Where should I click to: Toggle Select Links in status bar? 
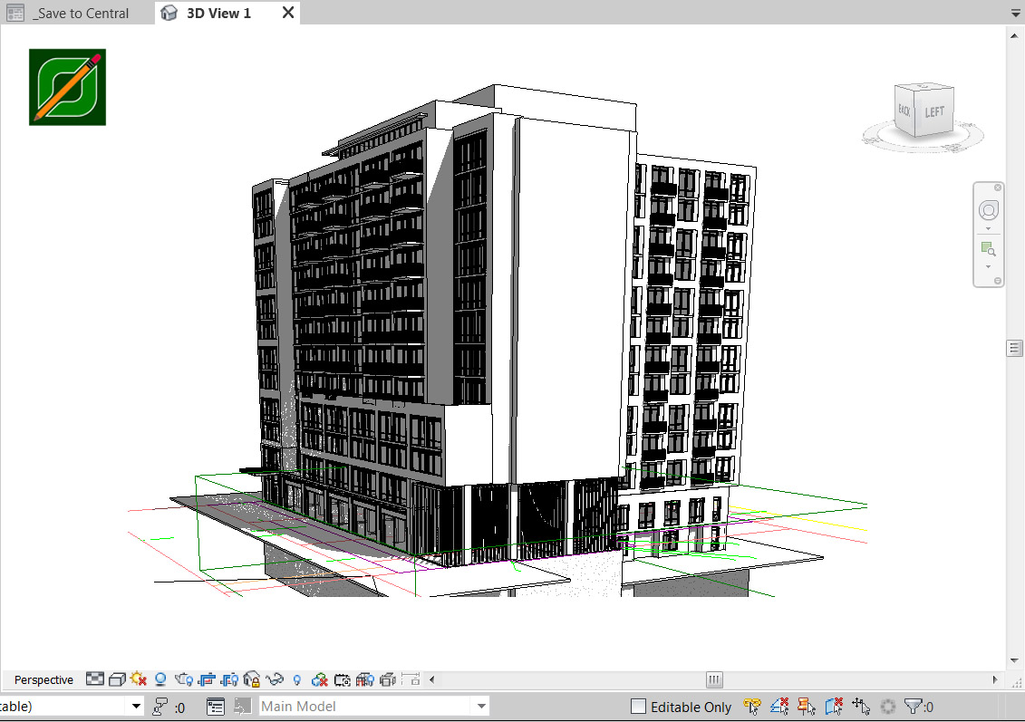(x=751, y=707)
